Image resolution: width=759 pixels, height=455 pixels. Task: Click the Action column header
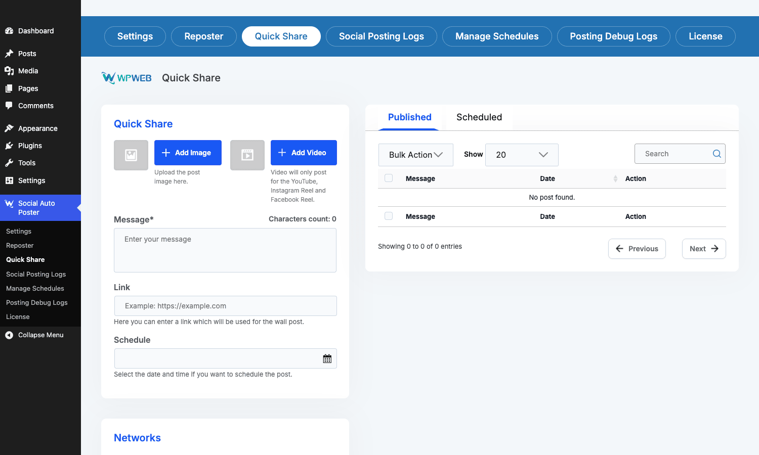[x=636, y=178]
